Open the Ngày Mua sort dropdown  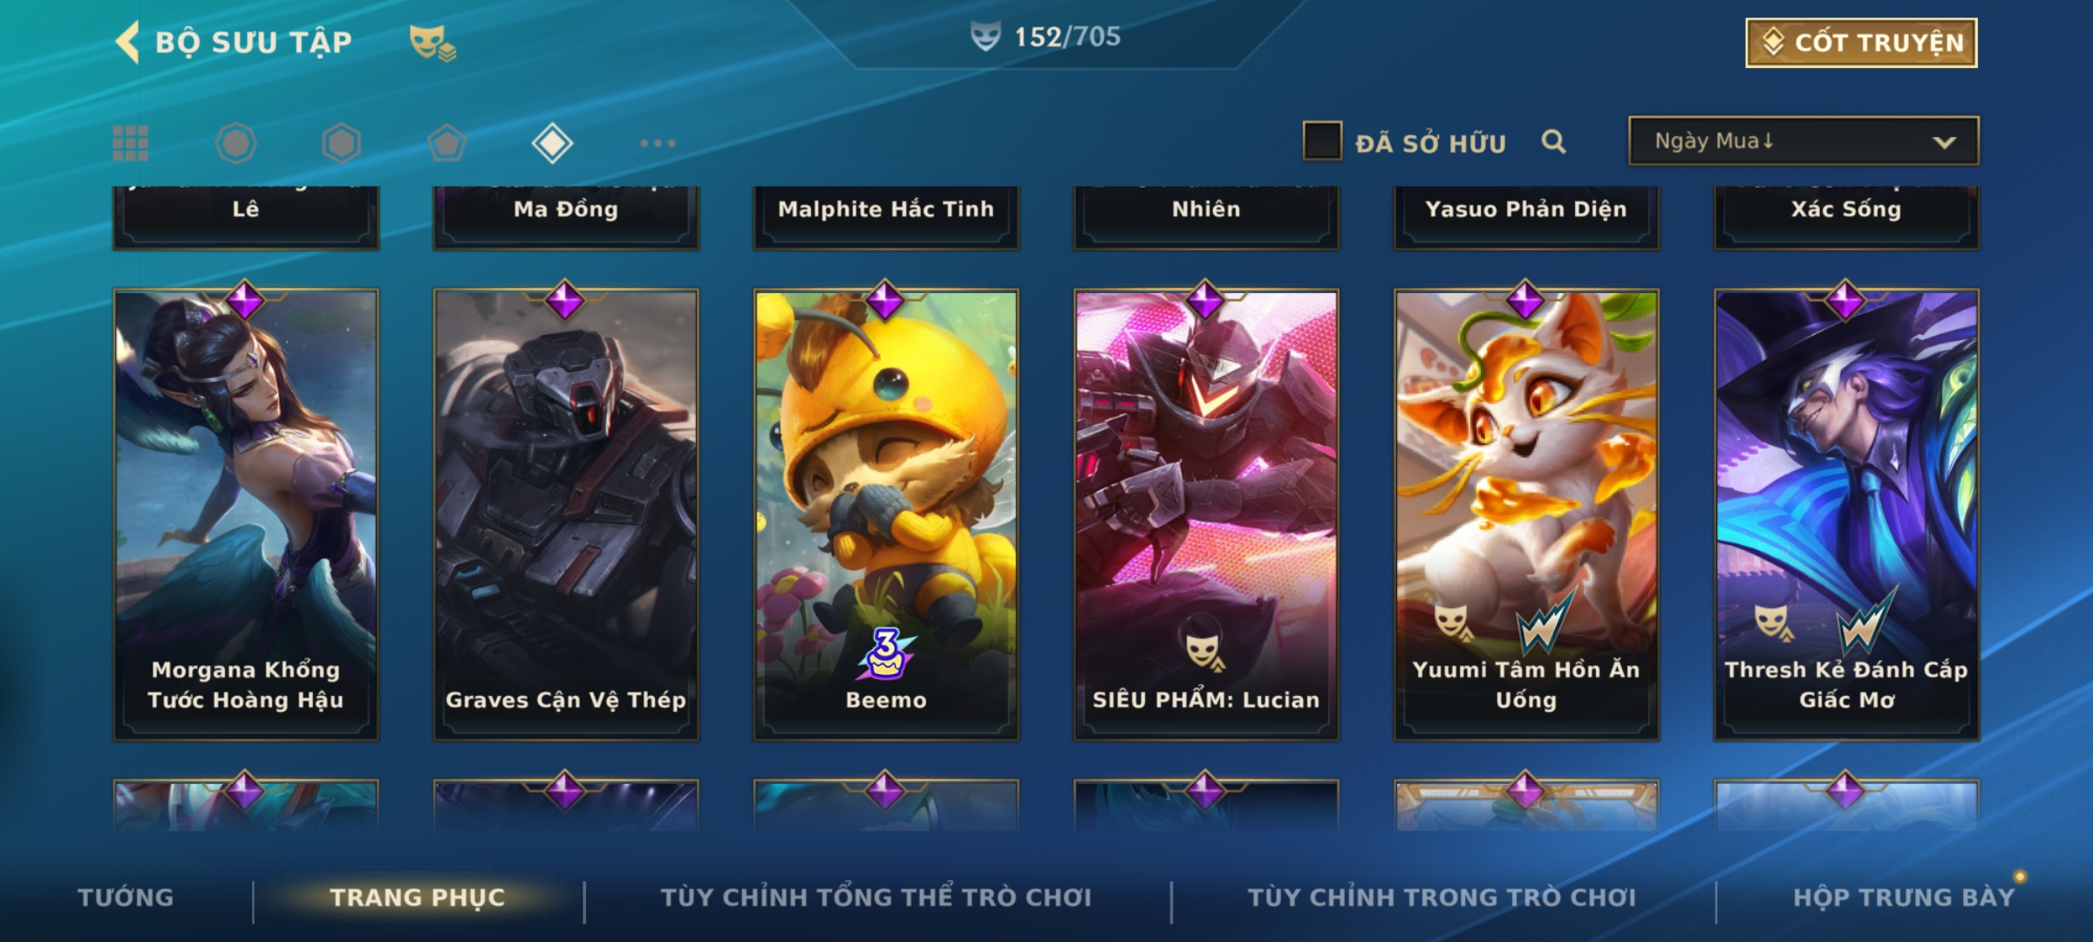point(1803,140)
